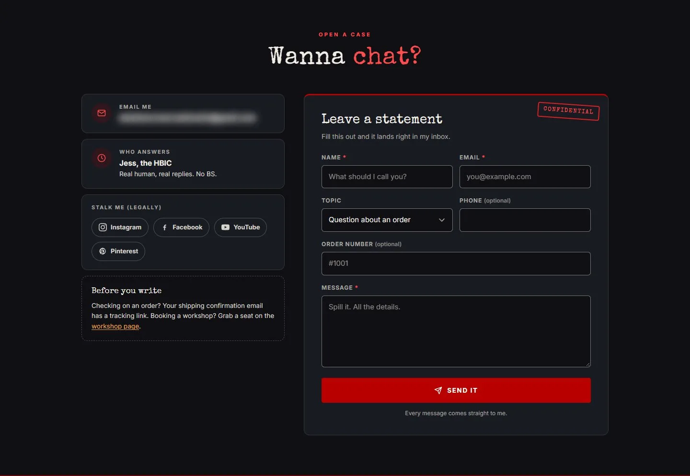Click the "Leave a statement" heading
Image resolution: width=690 pixels, height=476 pixels.
point(382,119)
